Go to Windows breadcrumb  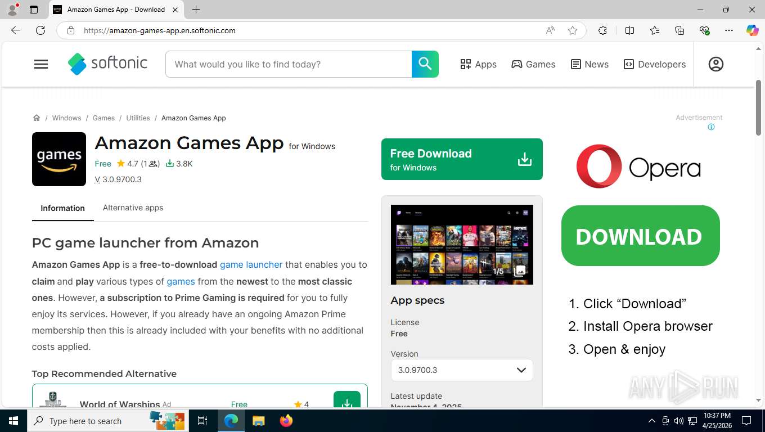(66, 118)
